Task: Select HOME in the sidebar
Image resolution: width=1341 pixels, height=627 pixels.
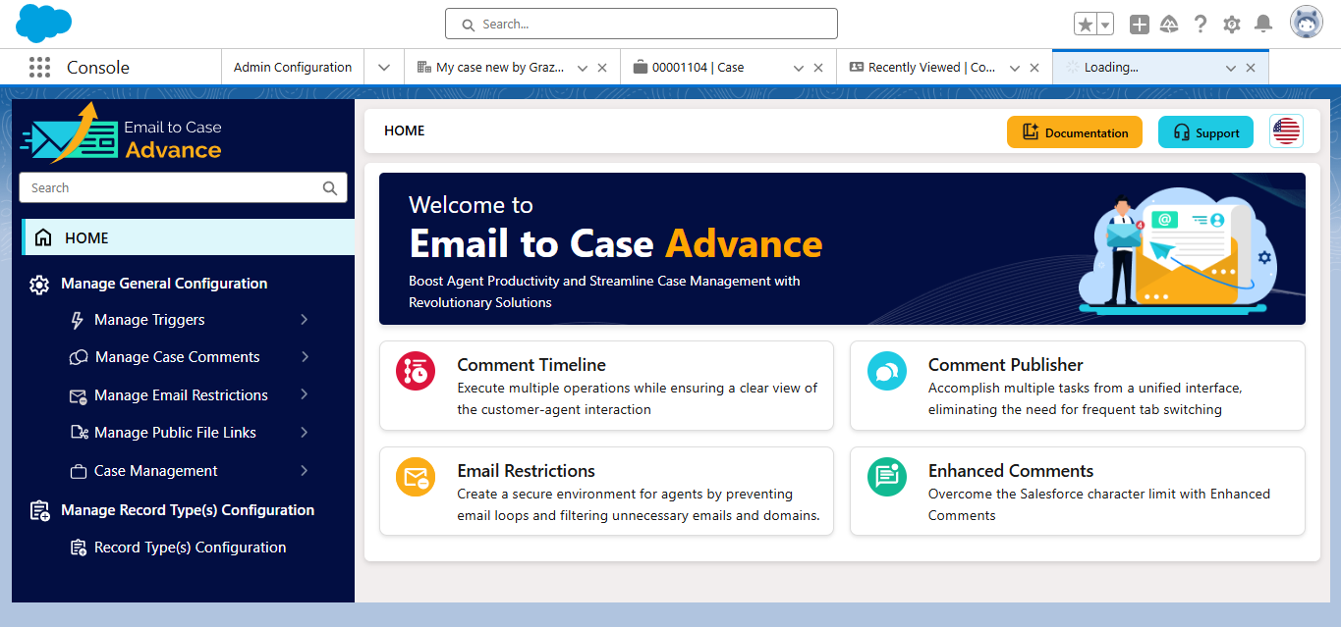Action: [x=188, y=237]
